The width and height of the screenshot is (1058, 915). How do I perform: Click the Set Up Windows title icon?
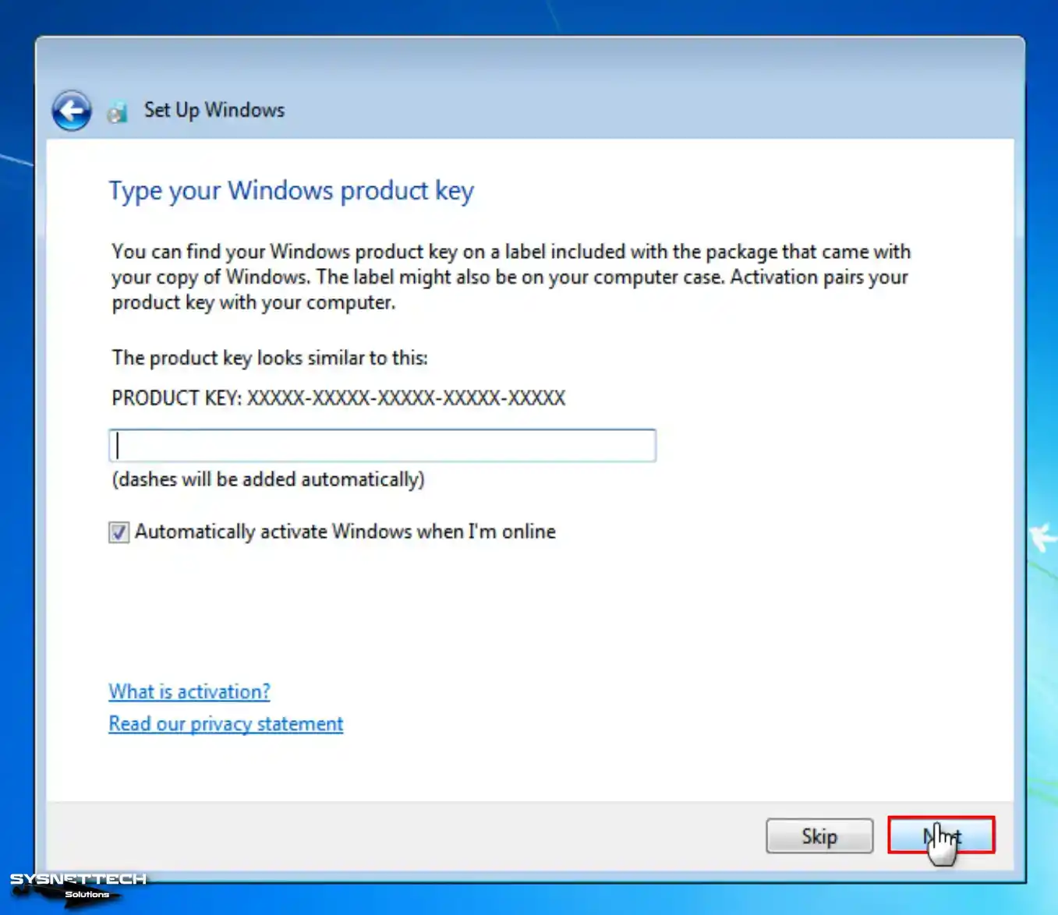click(118, 112)
